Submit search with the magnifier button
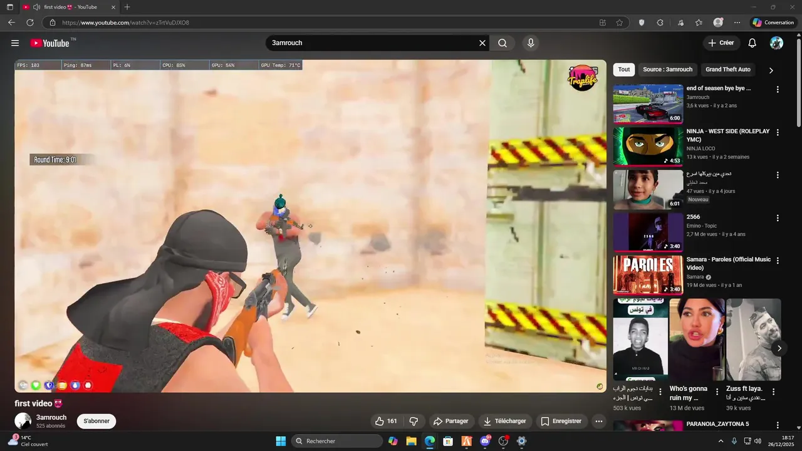This screenshot has width=802, height=451. tap(503, 43)
